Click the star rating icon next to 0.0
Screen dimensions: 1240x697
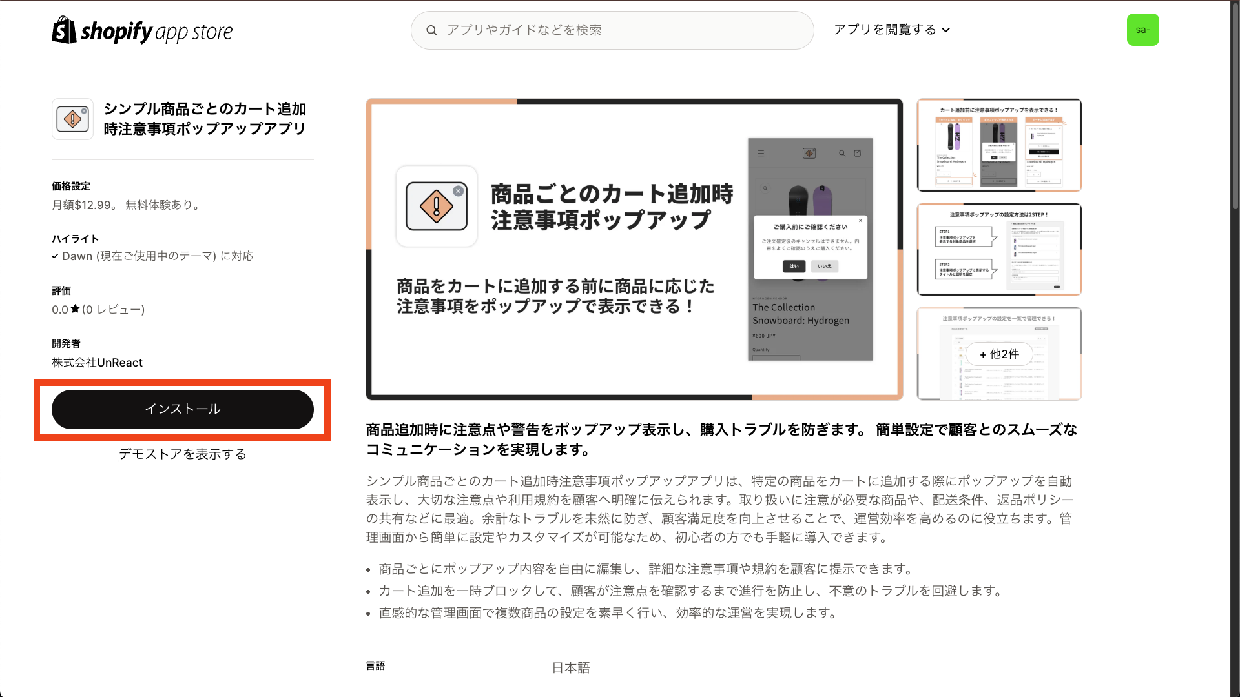74,309
